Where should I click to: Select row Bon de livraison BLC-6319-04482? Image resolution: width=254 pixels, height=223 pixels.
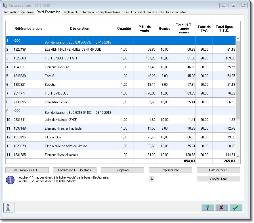coord(121,111)
